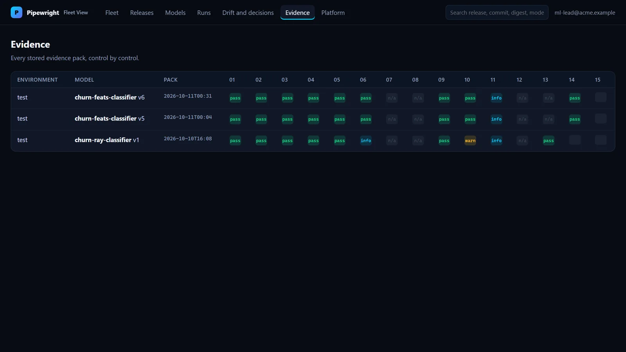
Task: Switch to the Models tab
Action: (175, 13)
